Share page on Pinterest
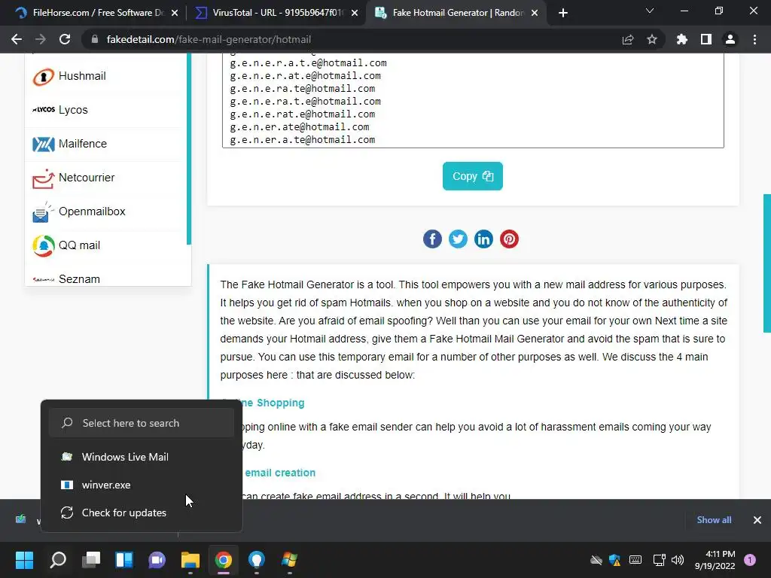This screenshot has width=771, height=578. 509,239
